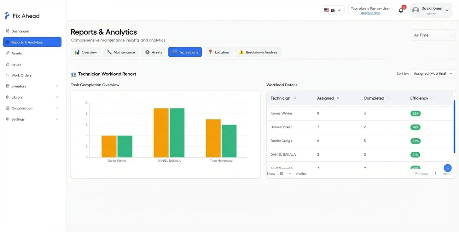Screen dimensions: 459x232
Task: Click the Assets wrench icon in sidebar
Action: pyautogui.click(x=8, y=53)
